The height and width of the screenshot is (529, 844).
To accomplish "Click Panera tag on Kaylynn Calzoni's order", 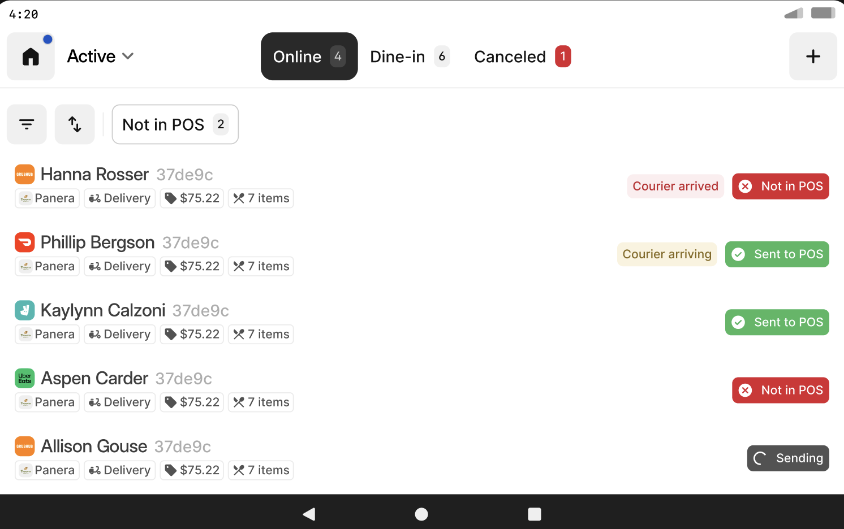I will pyautogui.click(x=47, y=334).
